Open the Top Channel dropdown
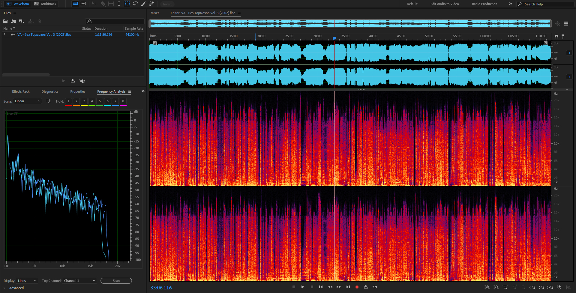 [79, 281]
